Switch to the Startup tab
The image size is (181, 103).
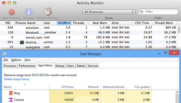point(60,66)
